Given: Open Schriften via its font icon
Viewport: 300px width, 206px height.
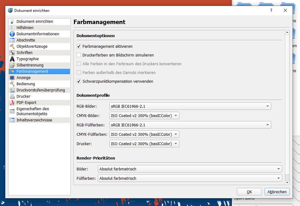Looking at the screenshot, I should [x=12, y=53].
